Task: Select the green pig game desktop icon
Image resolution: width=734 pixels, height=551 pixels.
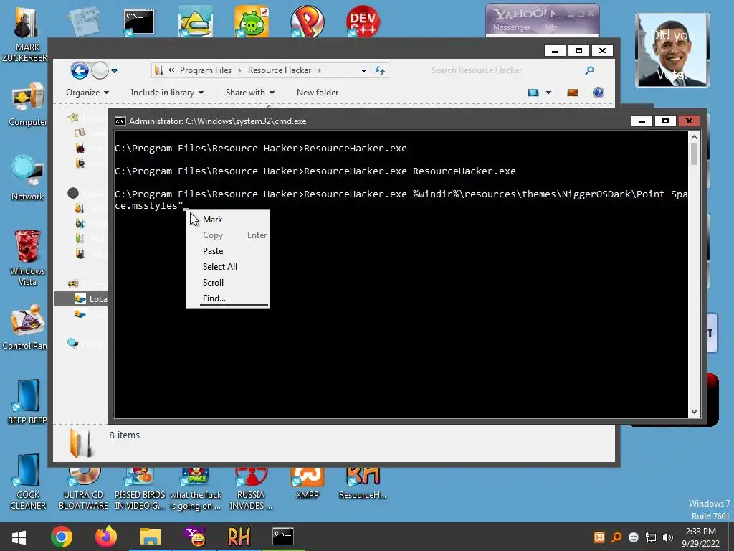Action: coord(251,21)
